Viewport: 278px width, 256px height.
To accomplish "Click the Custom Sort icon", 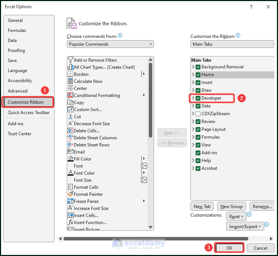I will coord(71,109).
